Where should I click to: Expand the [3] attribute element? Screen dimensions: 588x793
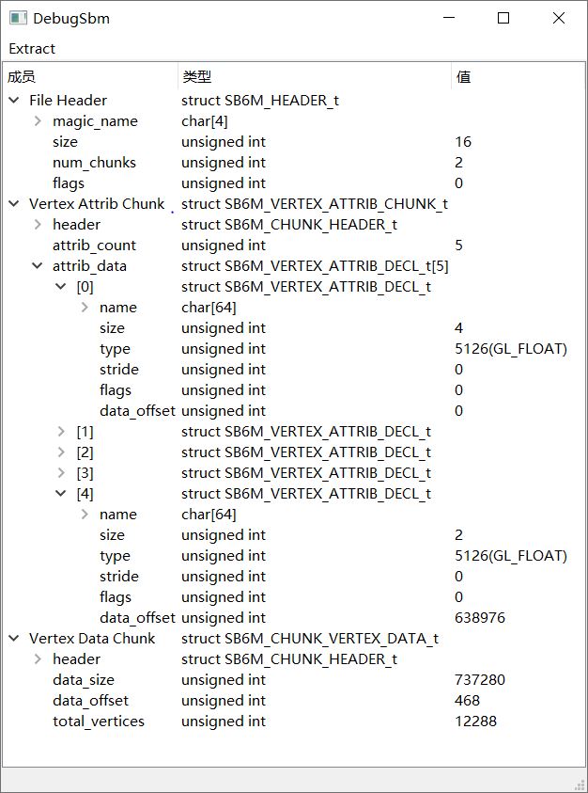click(61, 473)
